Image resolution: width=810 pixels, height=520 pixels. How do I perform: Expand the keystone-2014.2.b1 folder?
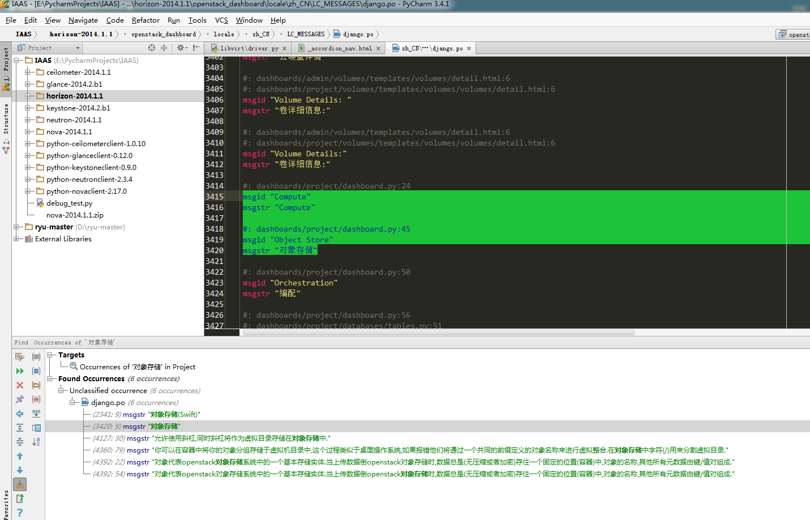click(27, 108)
